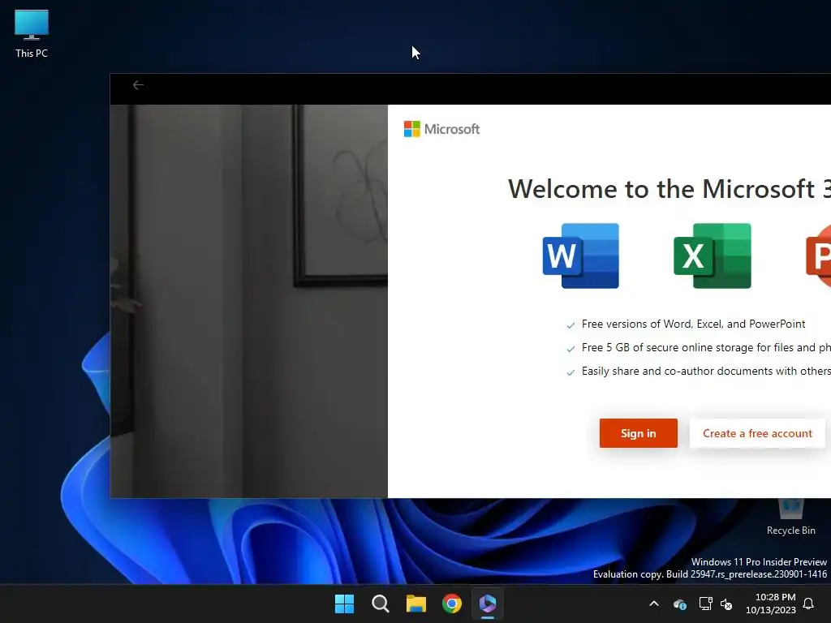The width and height of the screenshot is (831, 623).
Task: Choose Create a free account
Action: (x=757, y=433)
